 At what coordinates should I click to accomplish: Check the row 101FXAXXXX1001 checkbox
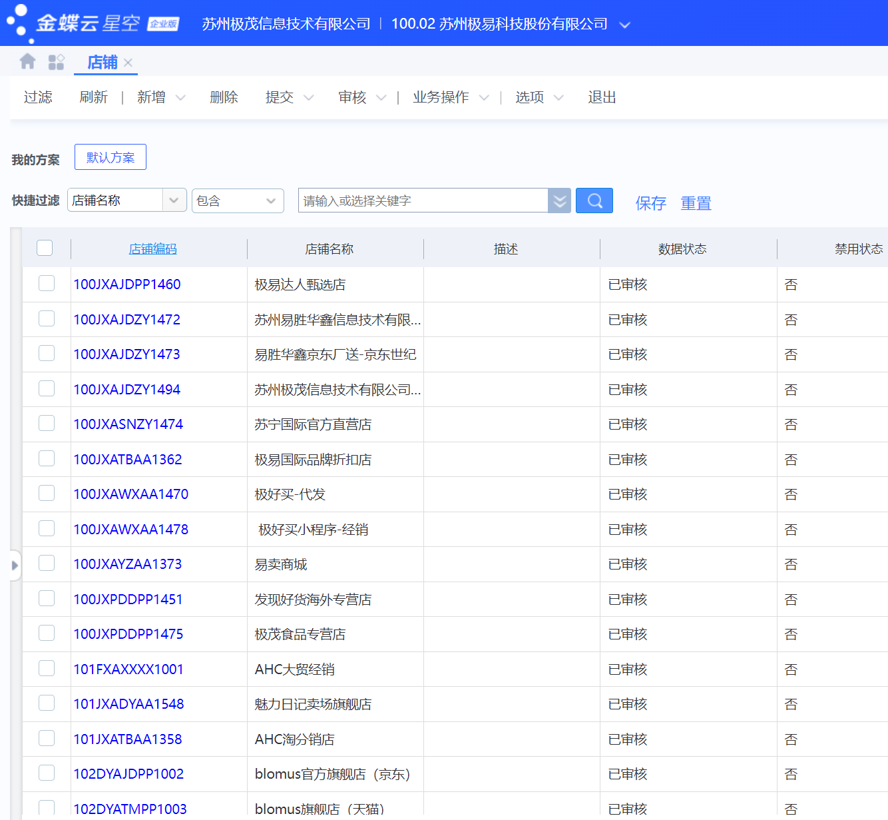click(47, 668)
